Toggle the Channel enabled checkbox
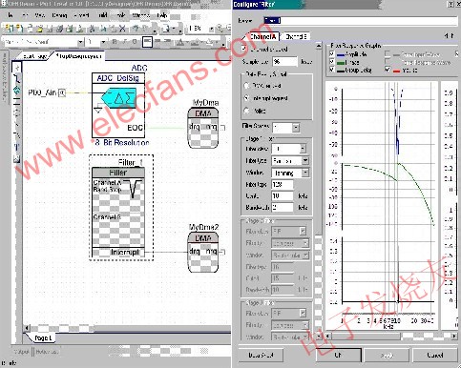The height and width of the screenshot is (368, 461). (x=244, y=49)
